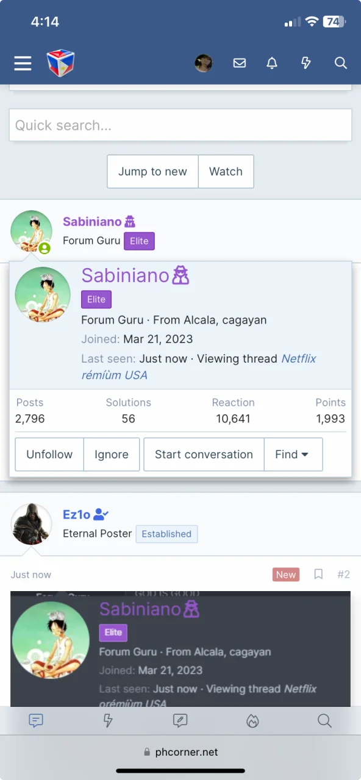Watch this thread
The height and width of the screenshot is (780, 361).
pyautogui.click(x=226, y=171)
